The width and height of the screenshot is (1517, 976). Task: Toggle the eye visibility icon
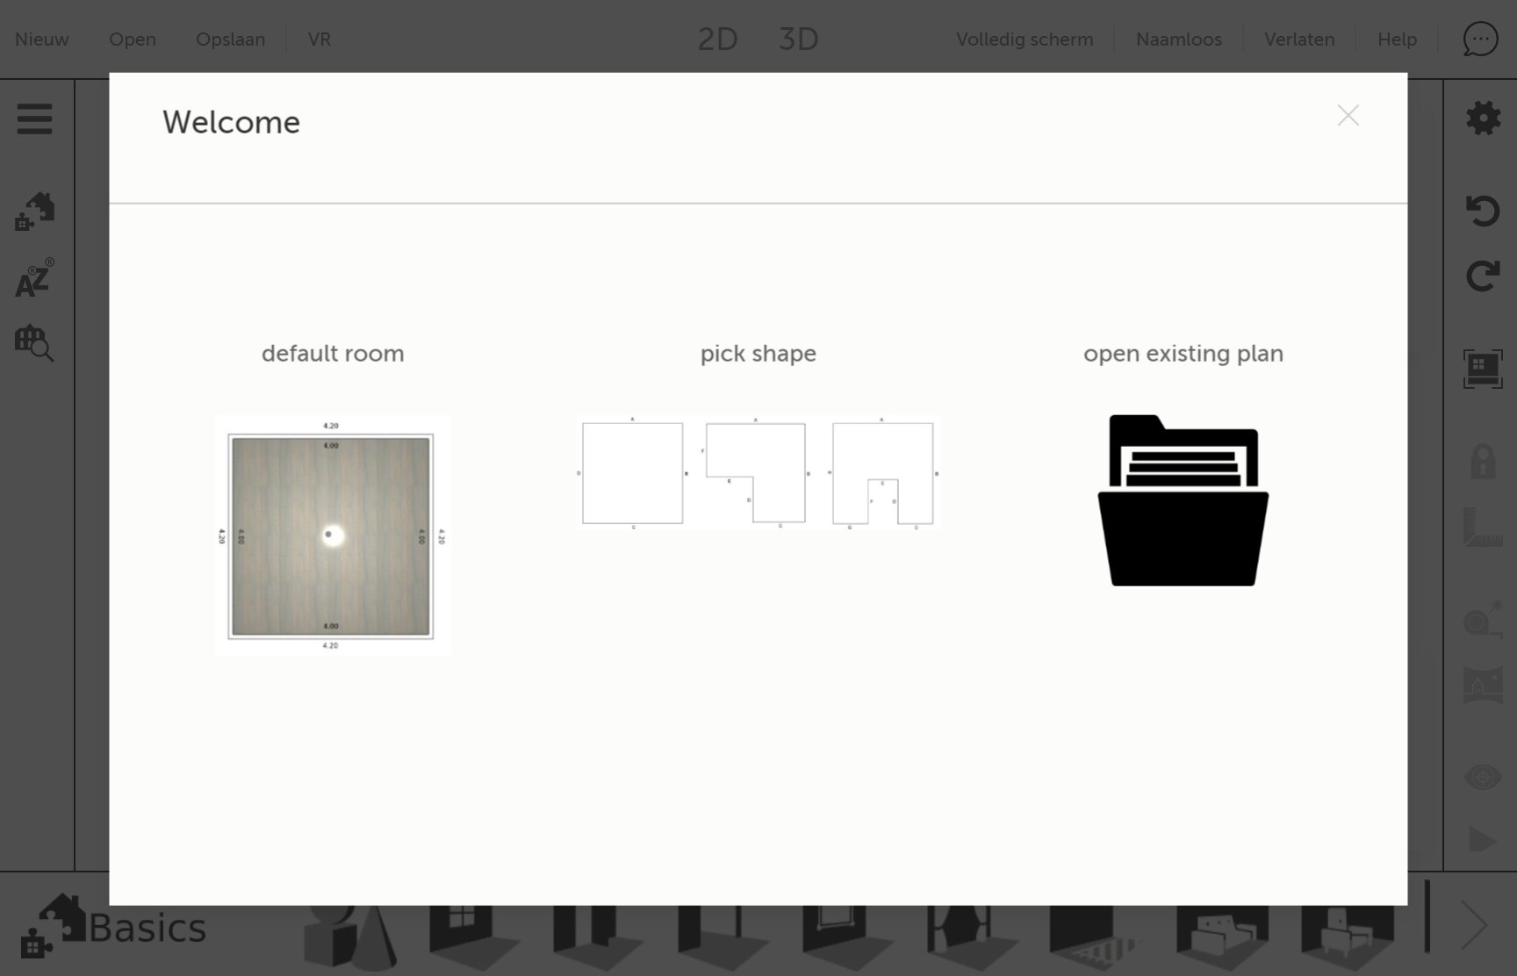1483,777
